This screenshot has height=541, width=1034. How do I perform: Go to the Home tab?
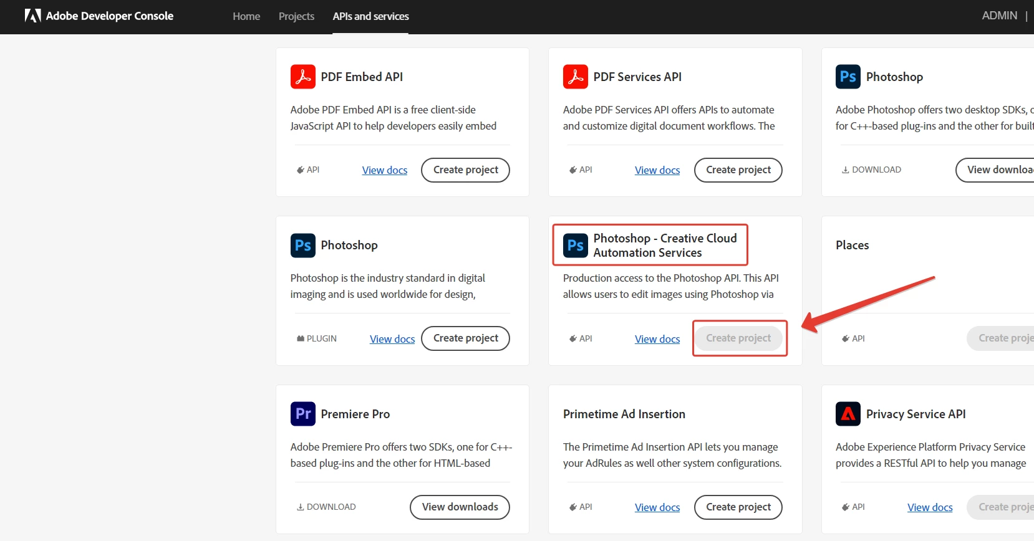pos(246,16)
